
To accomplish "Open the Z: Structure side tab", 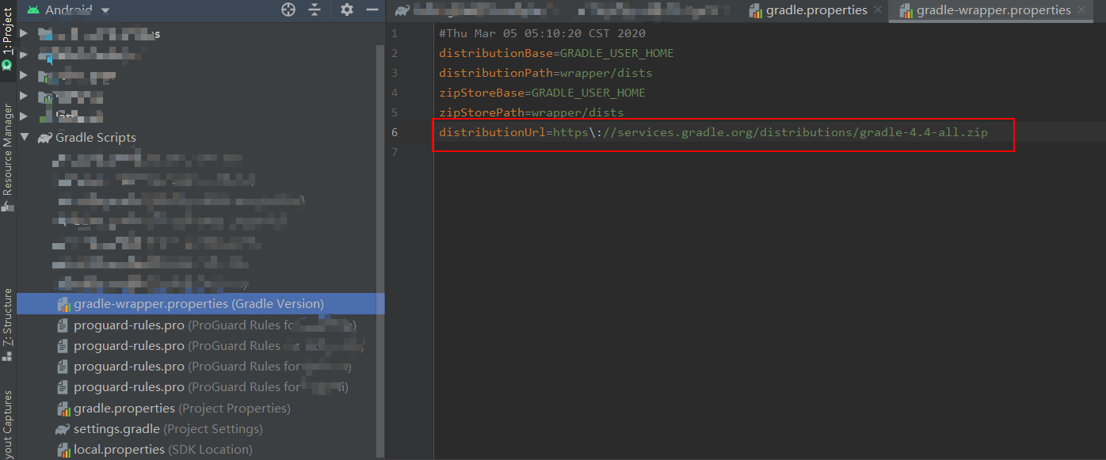I will coord(7,325).
